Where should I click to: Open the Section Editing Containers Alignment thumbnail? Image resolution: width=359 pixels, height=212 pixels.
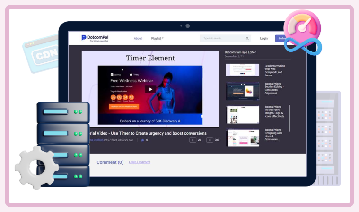pyautogui.click(x=243, y=91)
